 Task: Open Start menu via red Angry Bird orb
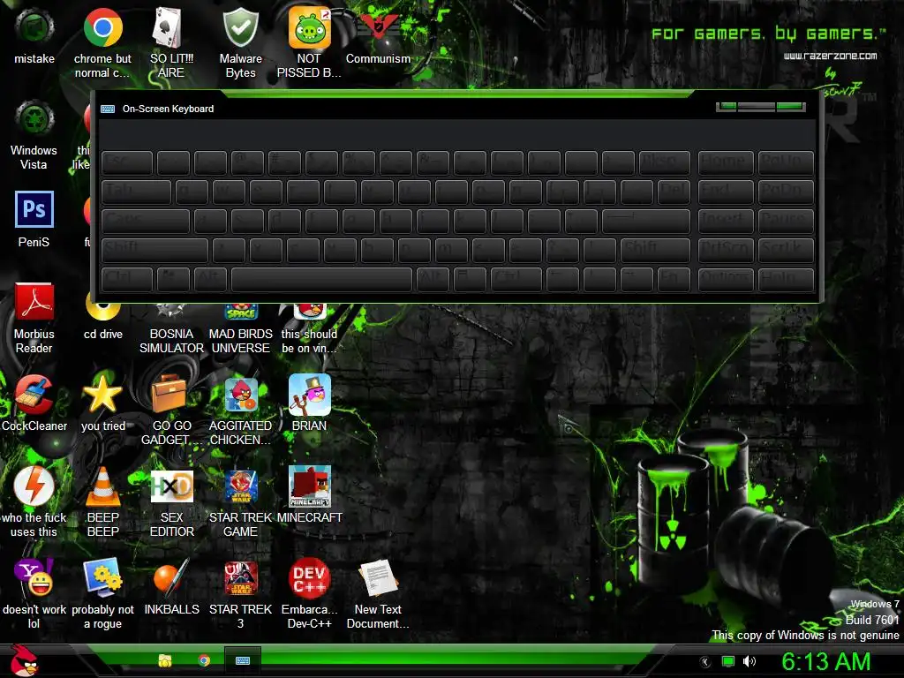(x=24, y=660)
